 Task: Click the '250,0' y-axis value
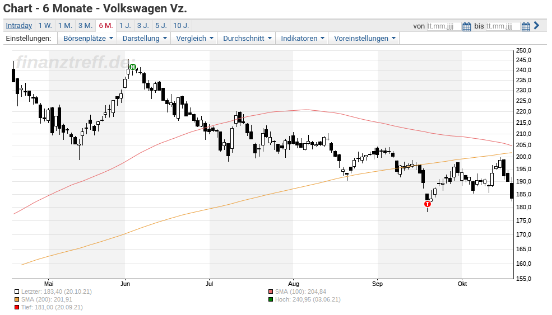tap(524, 50)
